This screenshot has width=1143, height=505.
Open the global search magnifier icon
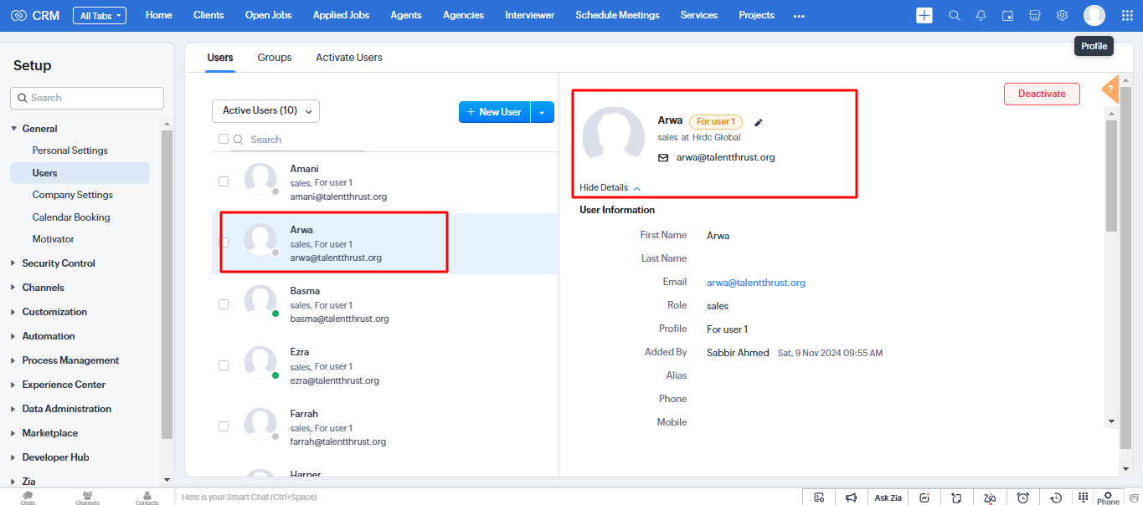[x=955, y=15]
